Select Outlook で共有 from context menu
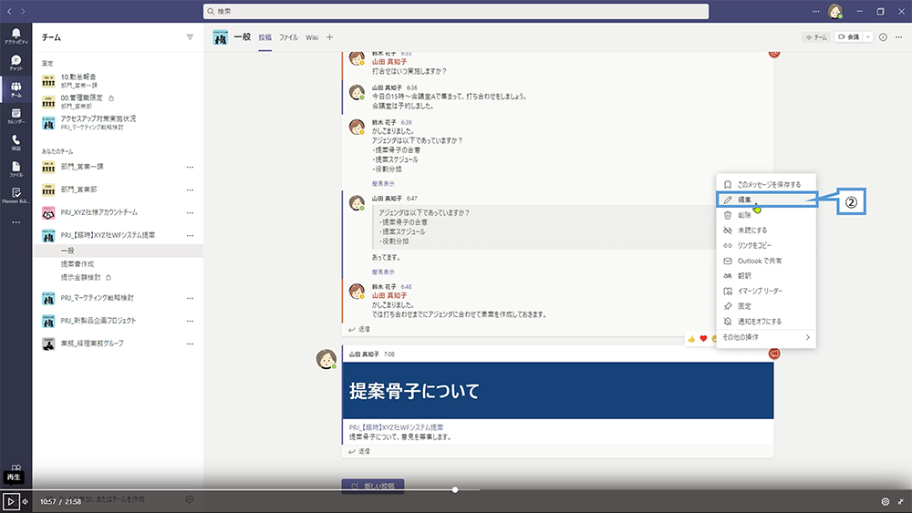Viewport: 912px width, 513px height. 766,261
